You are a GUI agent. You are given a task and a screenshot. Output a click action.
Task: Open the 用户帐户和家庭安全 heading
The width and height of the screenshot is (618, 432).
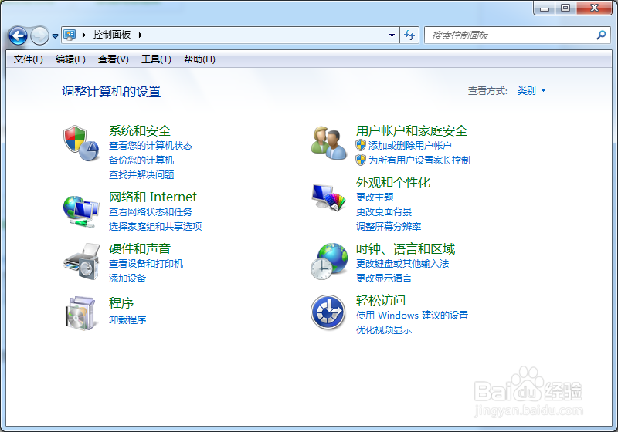[412, 130]
